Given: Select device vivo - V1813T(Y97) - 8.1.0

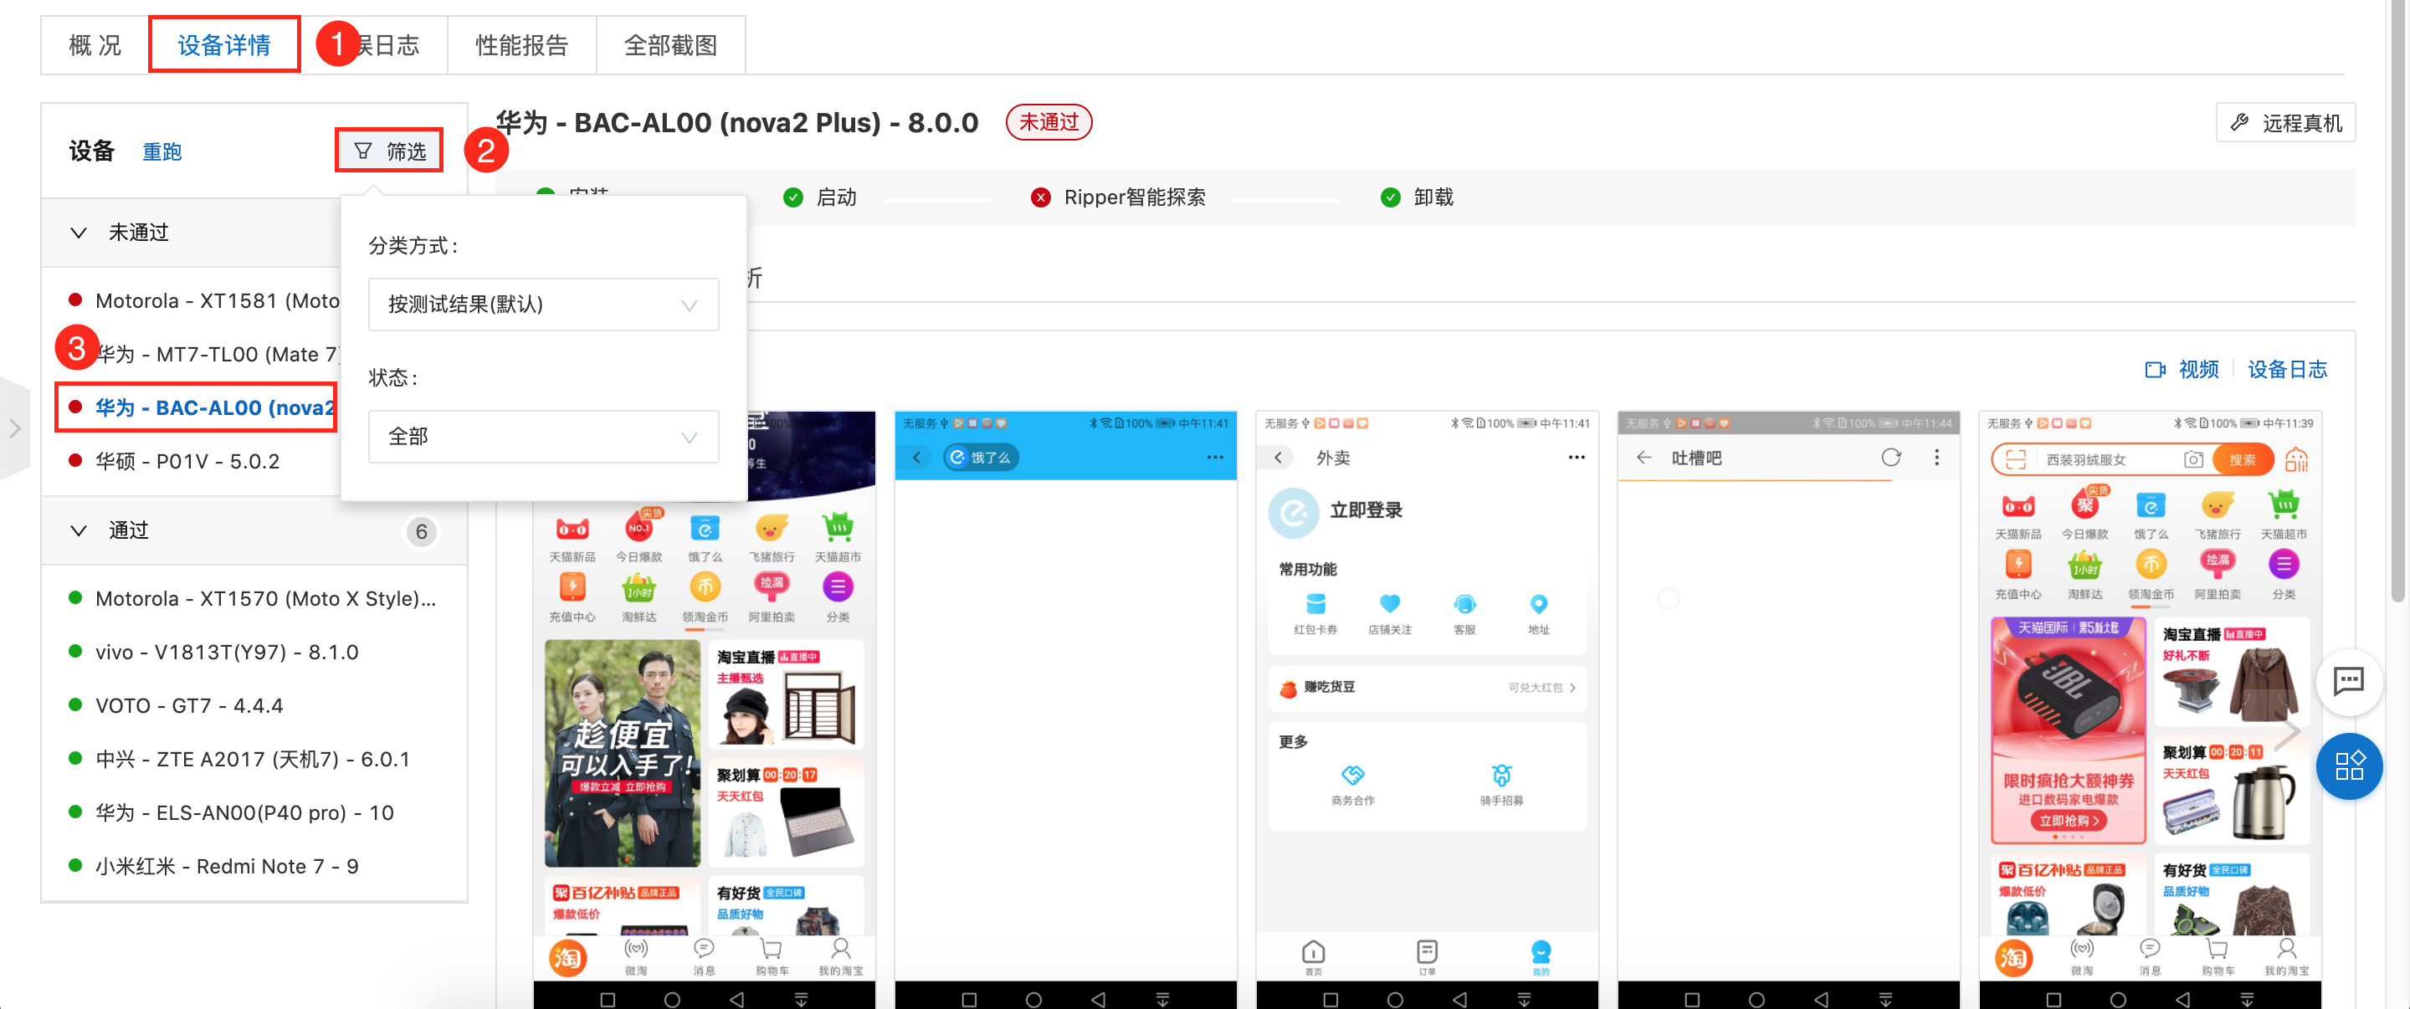Looking at the screenshot, I should point(228,652).
